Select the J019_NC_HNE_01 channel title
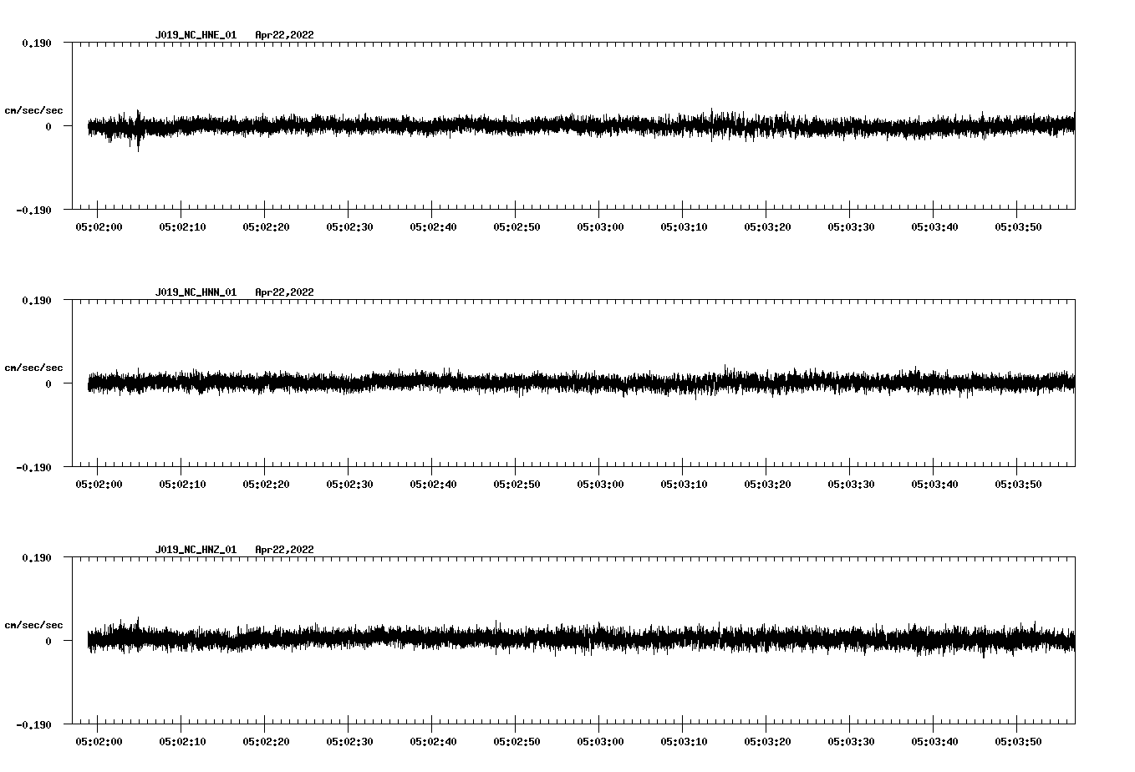This screenshot has height=772, width=1135. (196, 35)
